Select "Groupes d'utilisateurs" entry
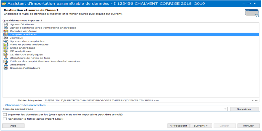 pyautogui.click(x=25, y=68)
